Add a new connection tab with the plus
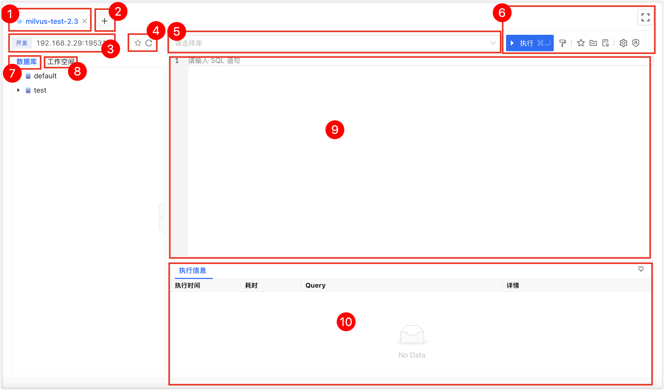The height and width of the screenshot is (390, 664). coord(105,21)
